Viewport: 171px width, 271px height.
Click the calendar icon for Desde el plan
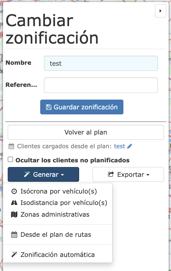(14, 235)
